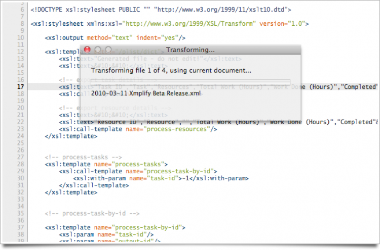
Task: Click "Completed" text at end of line 17
Action: (359, 87)
